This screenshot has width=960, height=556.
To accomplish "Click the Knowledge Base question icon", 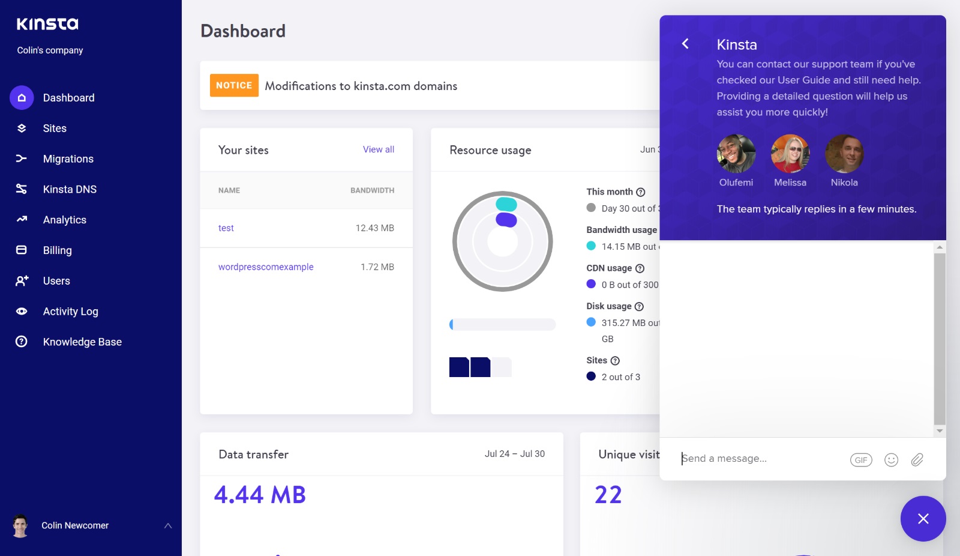I will pos(22,342).
